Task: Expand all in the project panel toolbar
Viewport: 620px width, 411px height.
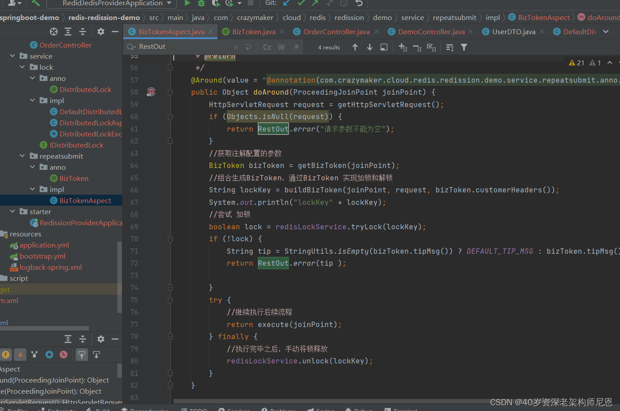Action: tap(68, 32)
